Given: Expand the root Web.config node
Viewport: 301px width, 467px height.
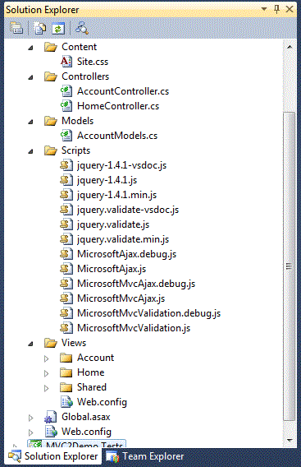Looking at the screenshot, I should tap(30, 432).
